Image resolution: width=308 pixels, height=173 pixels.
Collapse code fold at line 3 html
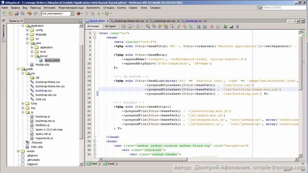(95, 33)
